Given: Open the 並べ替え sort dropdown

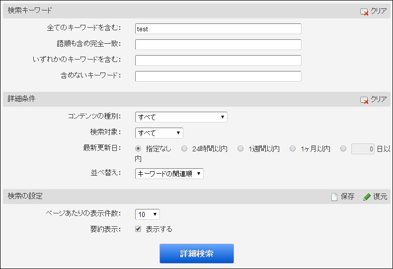Looking at the screenshot, I should pos(169,174).
